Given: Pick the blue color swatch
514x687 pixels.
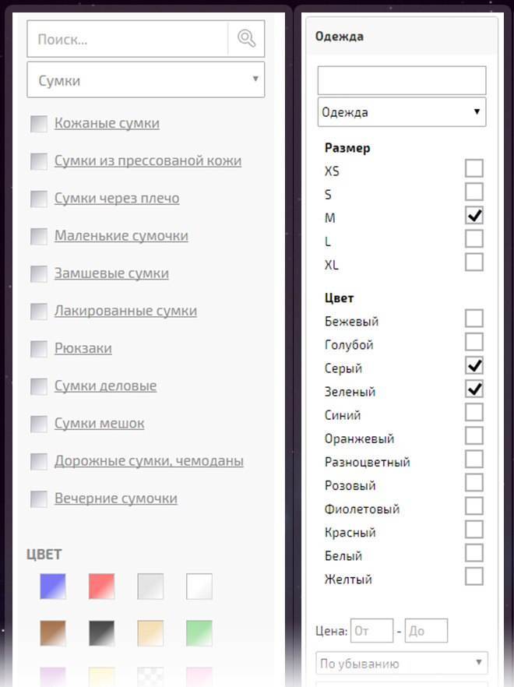Looking at the screenshot, I should click(53, 587).
